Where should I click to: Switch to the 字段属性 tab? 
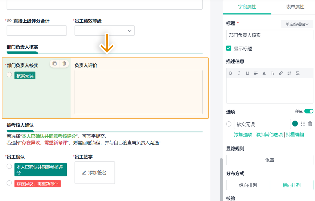pyautogui.click(x=247, y=7)
